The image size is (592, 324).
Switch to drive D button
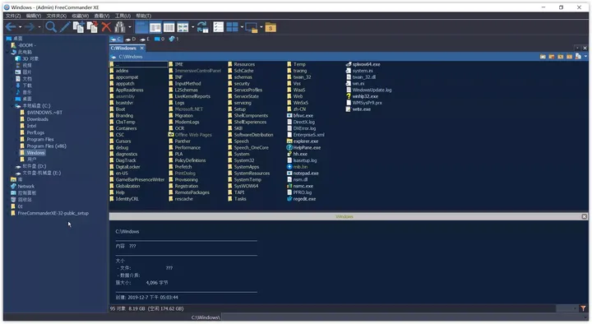pyautogui.click(x=131, y=39)
